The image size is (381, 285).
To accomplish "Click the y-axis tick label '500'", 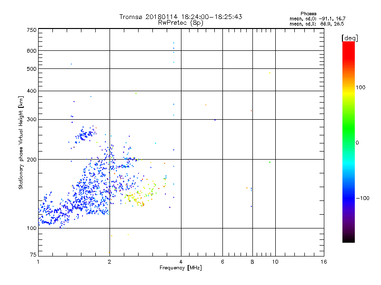I will click(x=31, y=69).
